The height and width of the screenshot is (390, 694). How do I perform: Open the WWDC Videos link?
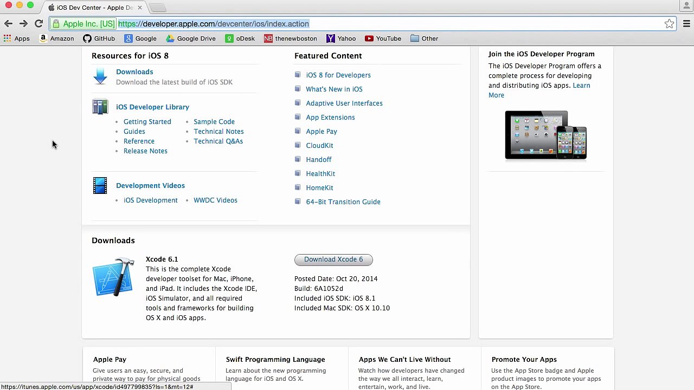pyautogui.click(x=215, y=200)
